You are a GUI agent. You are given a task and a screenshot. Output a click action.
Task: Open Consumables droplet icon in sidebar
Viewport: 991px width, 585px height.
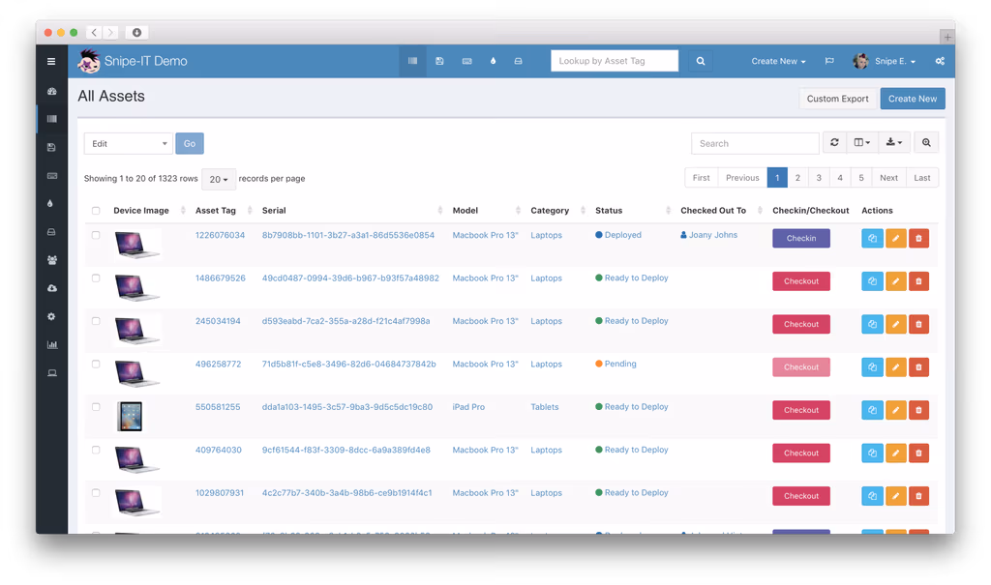50,203
